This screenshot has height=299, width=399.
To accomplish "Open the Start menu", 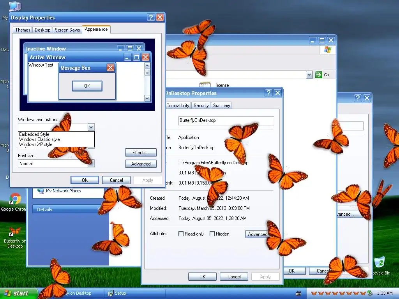I will (x=18, y=293).
